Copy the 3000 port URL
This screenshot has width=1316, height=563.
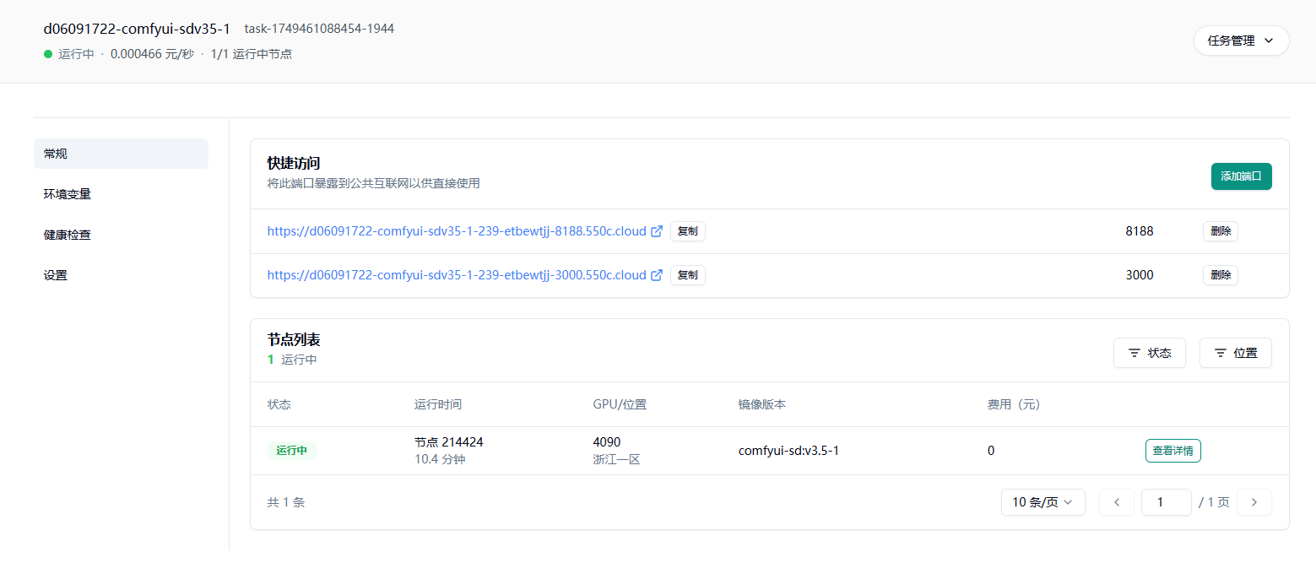[687, 275]
